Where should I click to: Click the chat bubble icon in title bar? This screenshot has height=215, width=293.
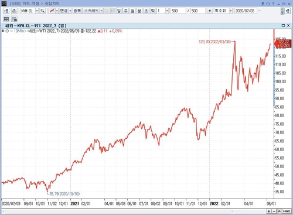(268, 4)
